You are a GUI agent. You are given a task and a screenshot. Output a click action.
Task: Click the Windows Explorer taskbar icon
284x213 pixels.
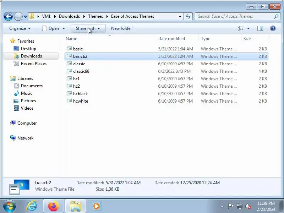coord(76,206)
